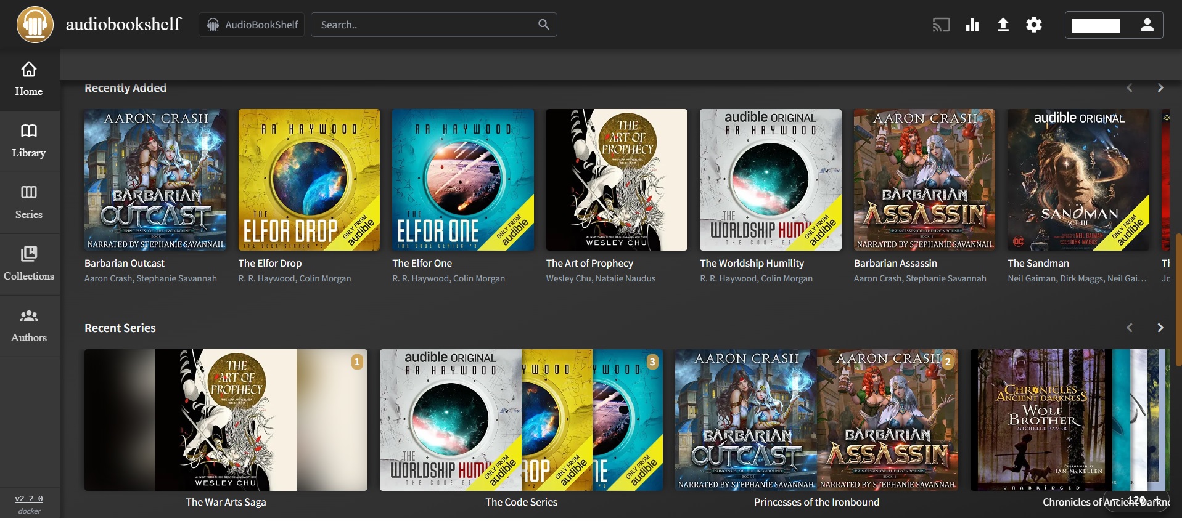Screen dimensions: 1182x521
Task: Show next Recently Added books arrow
Action: pos(1160,88)
